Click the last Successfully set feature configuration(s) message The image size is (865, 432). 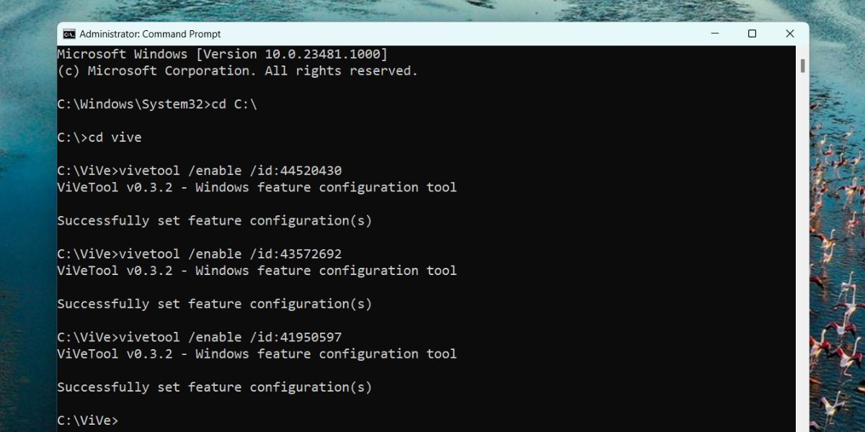(x=214, y=387)
